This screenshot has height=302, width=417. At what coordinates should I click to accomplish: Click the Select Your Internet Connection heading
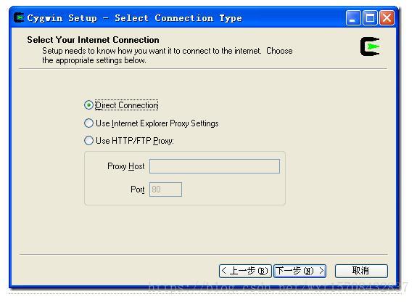click(x=93, y=40)
